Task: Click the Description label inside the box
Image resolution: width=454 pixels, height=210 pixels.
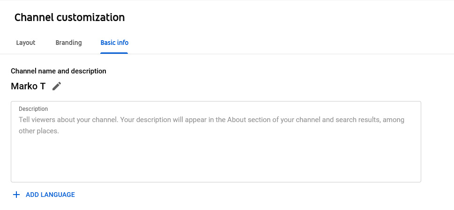Action: [x=33, y=109]
